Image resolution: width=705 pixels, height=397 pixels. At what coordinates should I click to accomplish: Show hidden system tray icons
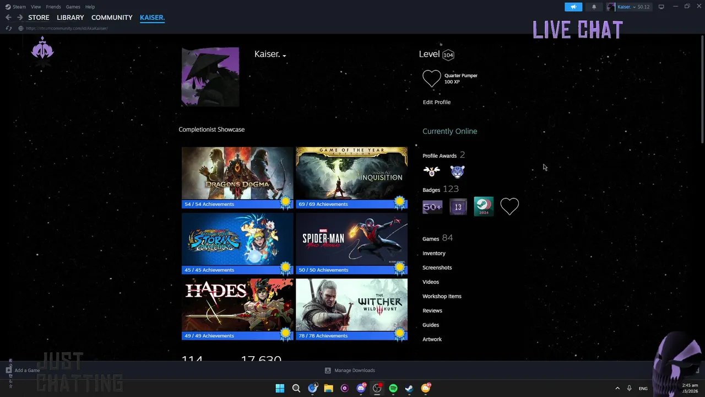[617, 388]
